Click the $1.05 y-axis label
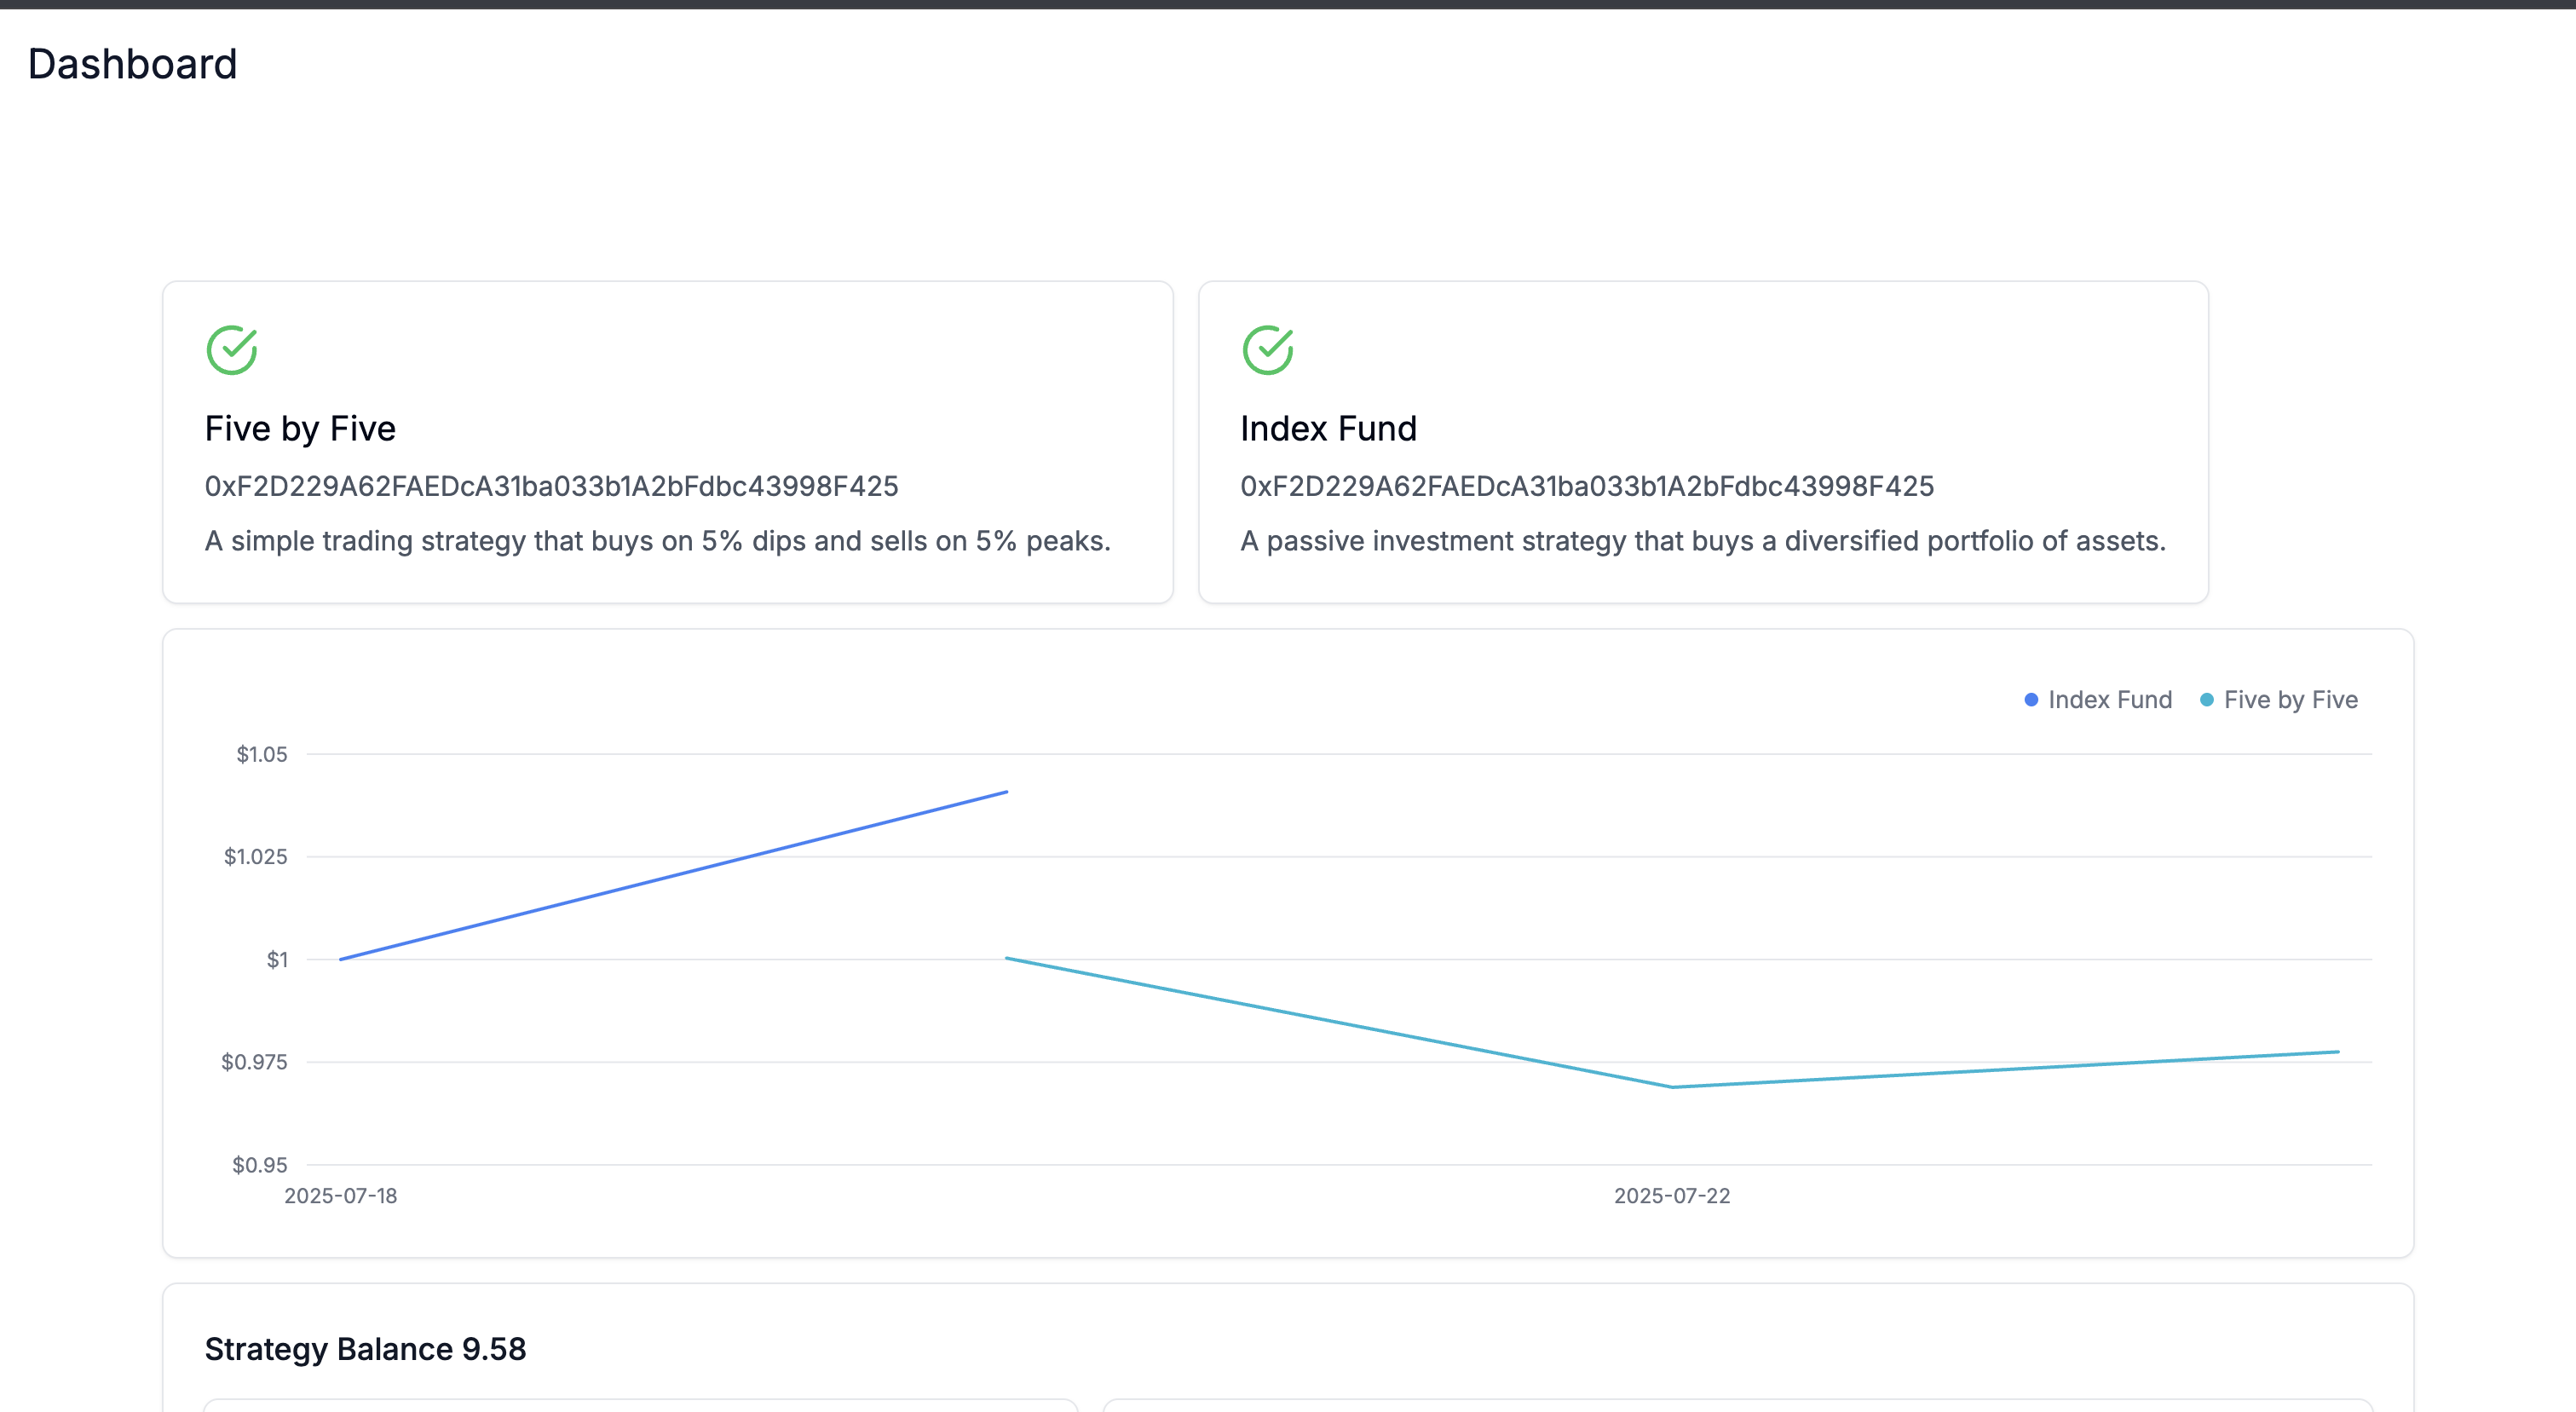This screenshot has width=2576, height=1412. pos(261,755)
